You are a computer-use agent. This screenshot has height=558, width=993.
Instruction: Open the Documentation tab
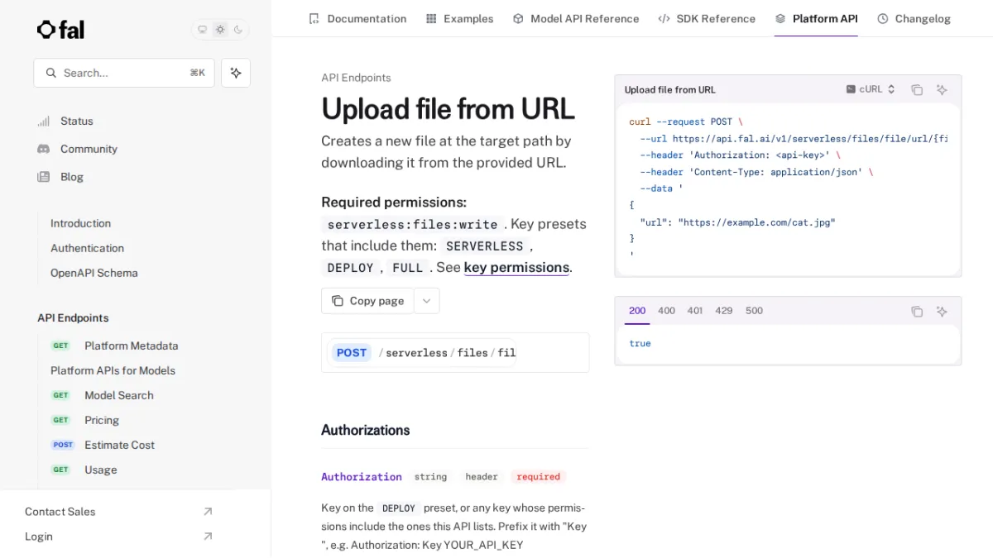coord(357,18)
